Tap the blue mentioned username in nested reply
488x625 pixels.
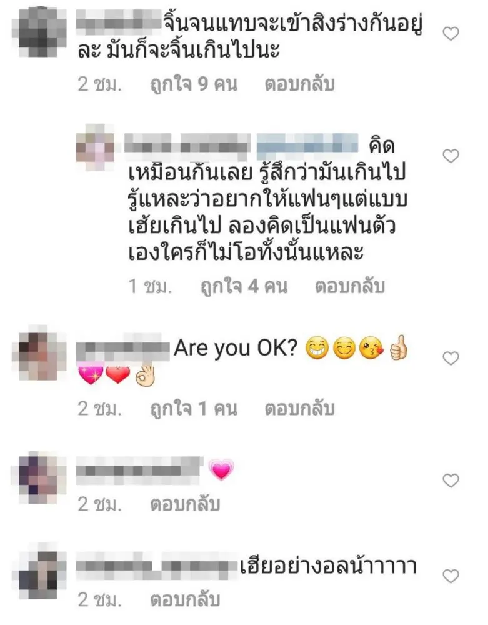click(x=307, y=144)
